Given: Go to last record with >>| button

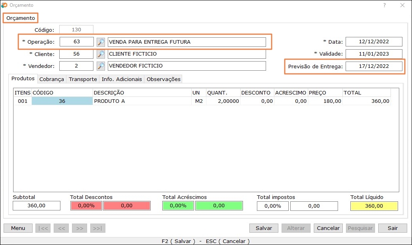Looking at the screenshot, I should coord(97,228).
